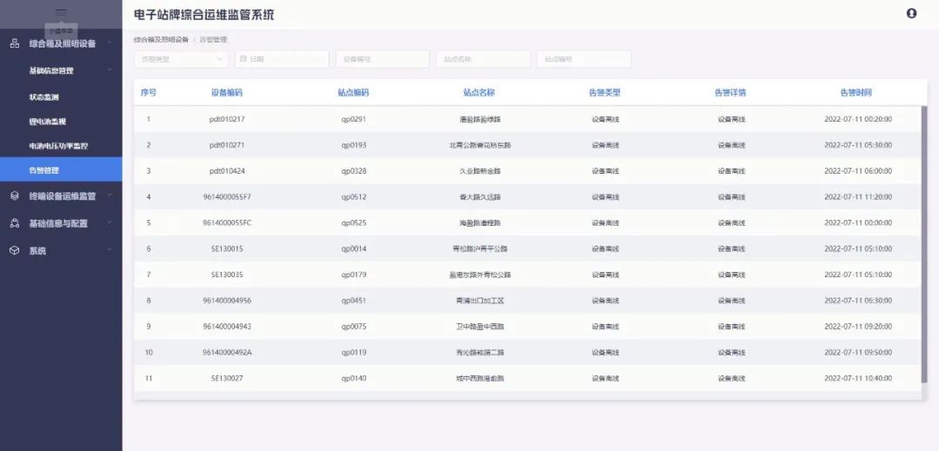Viewport: 939px width, 451px height.
Task: Click the 设备编号 search input field
Action: tap(383, 59)
